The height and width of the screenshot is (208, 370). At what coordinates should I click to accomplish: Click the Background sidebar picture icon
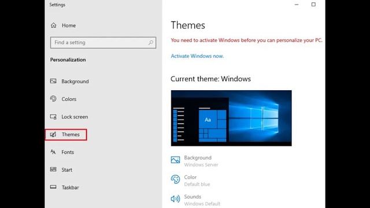click(53, 81)
